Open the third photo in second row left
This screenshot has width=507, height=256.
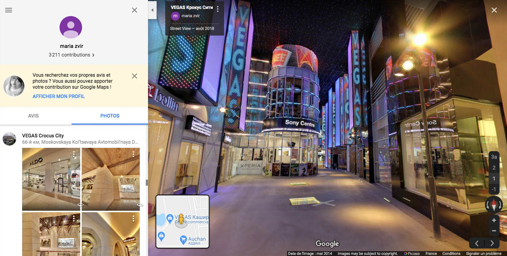click(51, 234)
